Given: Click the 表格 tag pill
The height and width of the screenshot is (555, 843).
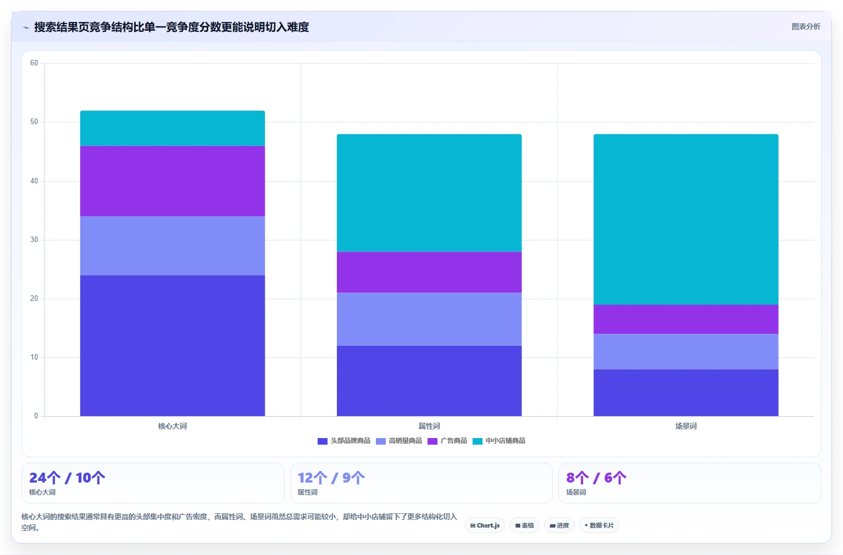Looking at the screenshot, I should pyautogui.click(x=524, y=525).
